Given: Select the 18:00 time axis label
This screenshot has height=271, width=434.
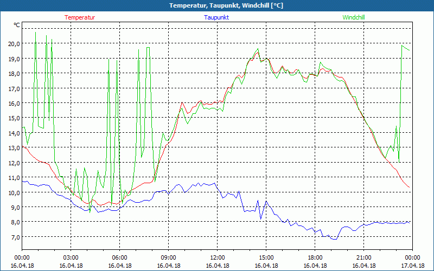Looking at the screenshot, I should click(315, 257).
